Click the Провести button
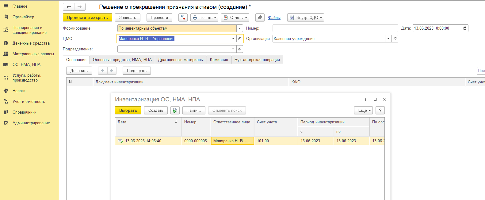This screenshot has width=485, height=200. (159, 17)
